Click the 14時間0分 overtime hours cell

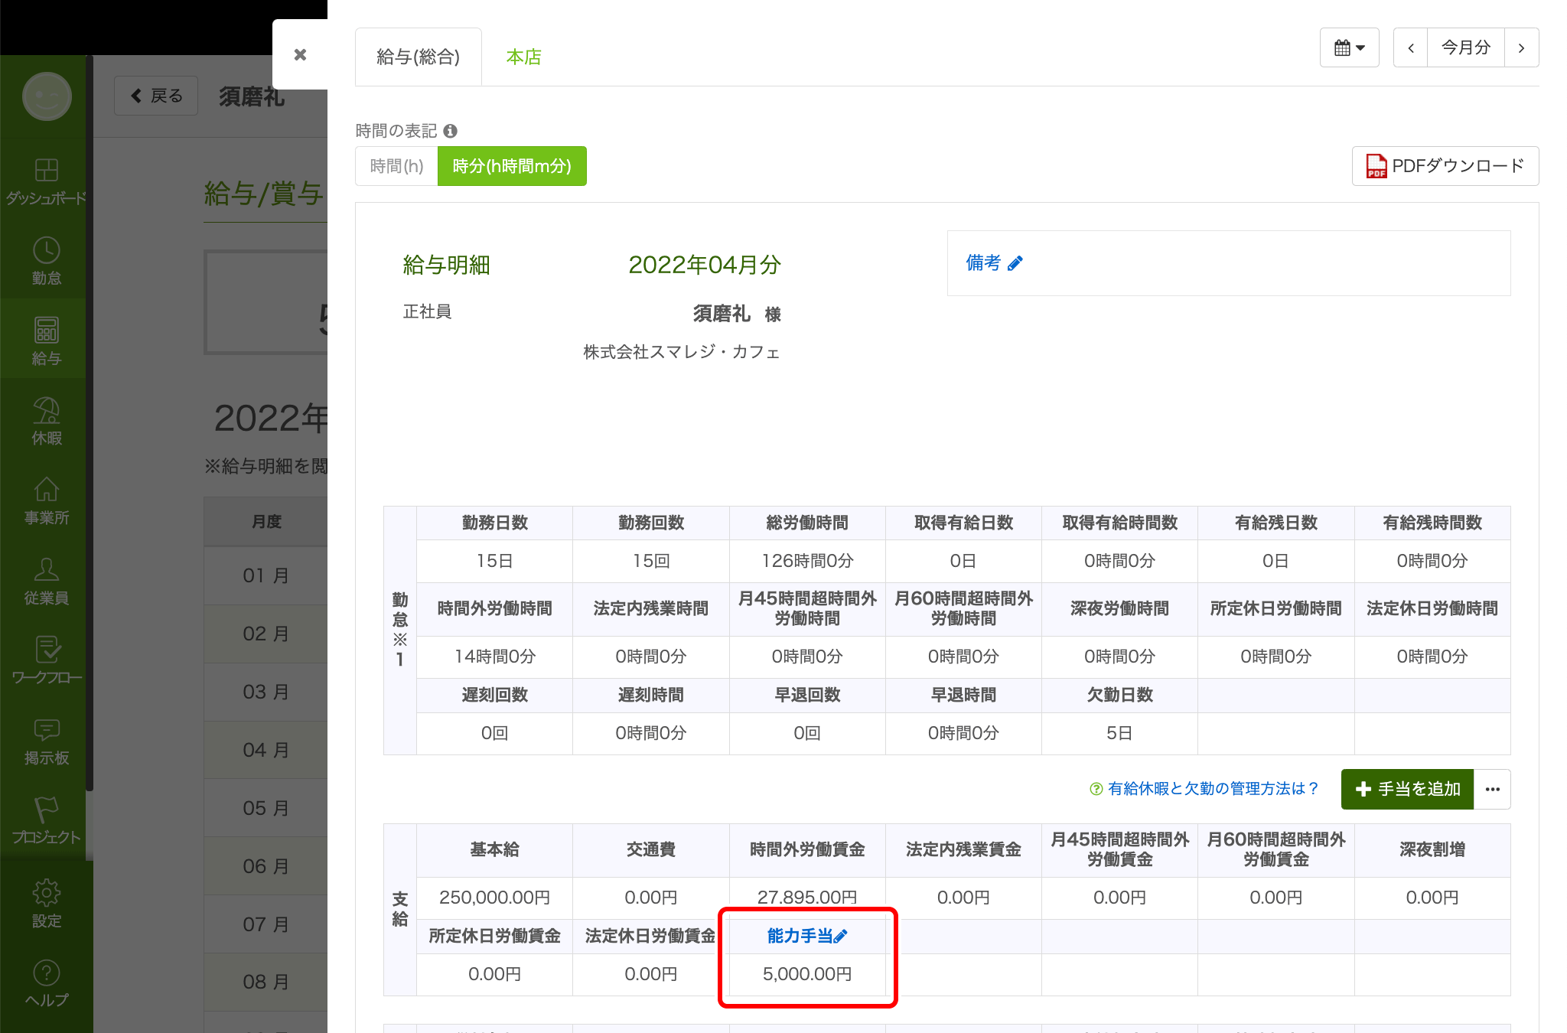pyautogui.click(x=495, y=657)
